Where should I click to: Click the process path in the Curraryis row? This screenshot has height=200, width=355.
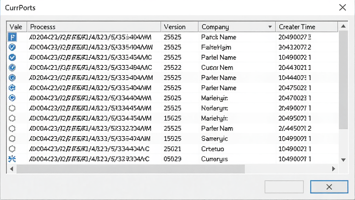click(89, 159)
